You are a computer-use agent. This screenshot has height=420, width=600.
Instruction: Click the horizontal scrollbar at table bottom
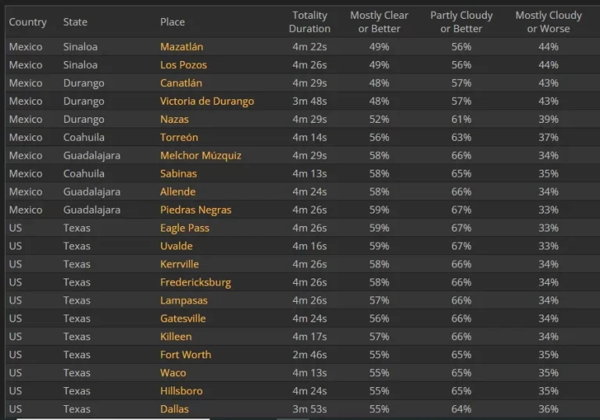(x=113, y=419)
